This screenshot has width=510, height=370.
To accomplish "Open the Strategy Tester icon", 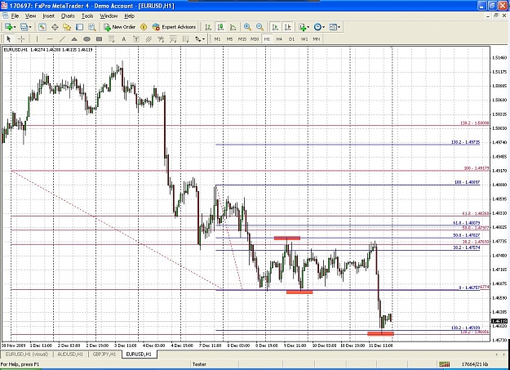I will [91, 27].
